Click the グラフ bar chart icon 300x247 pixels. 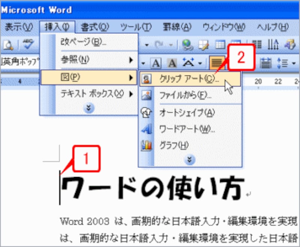point(146,146)
